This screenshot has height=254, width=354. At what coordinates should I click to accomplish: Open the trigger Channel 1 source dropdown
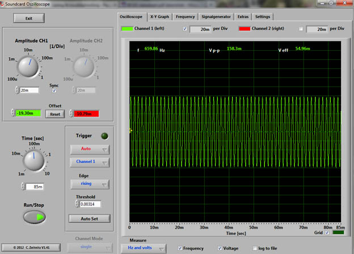pyautogui.click(x=90, y=162)
